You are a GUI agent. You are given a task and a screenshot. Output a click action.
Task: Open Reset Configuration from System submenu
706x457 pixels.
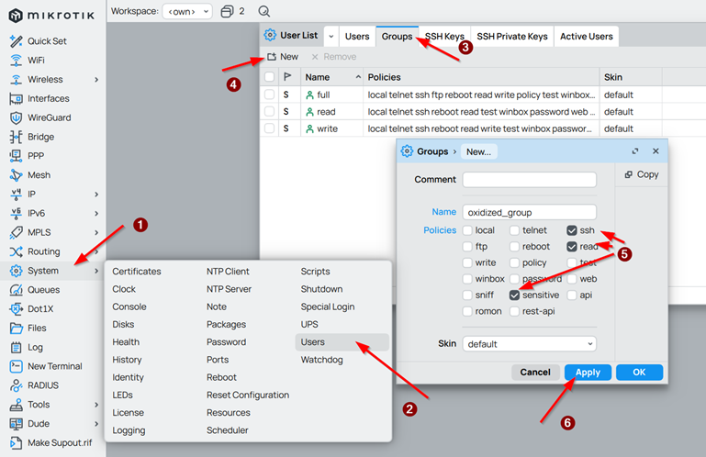point(248,396)
